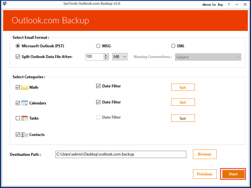Open the Buy menu item
The height and width of the screenshot is (188, 251).
220,5
